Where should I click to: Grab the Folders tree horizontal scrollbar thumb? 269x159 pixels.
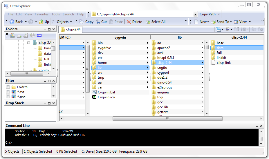point(27,74)
